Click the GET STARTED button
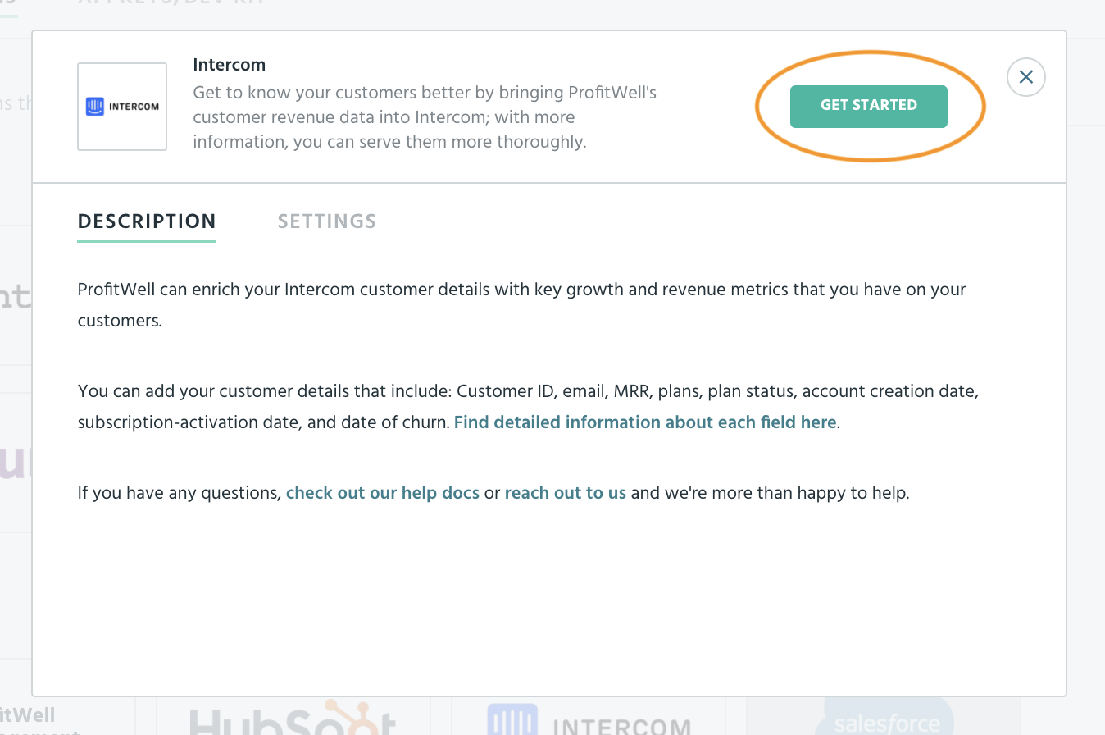This screenshot has height=735, width=1105. (x=868, y=106)
